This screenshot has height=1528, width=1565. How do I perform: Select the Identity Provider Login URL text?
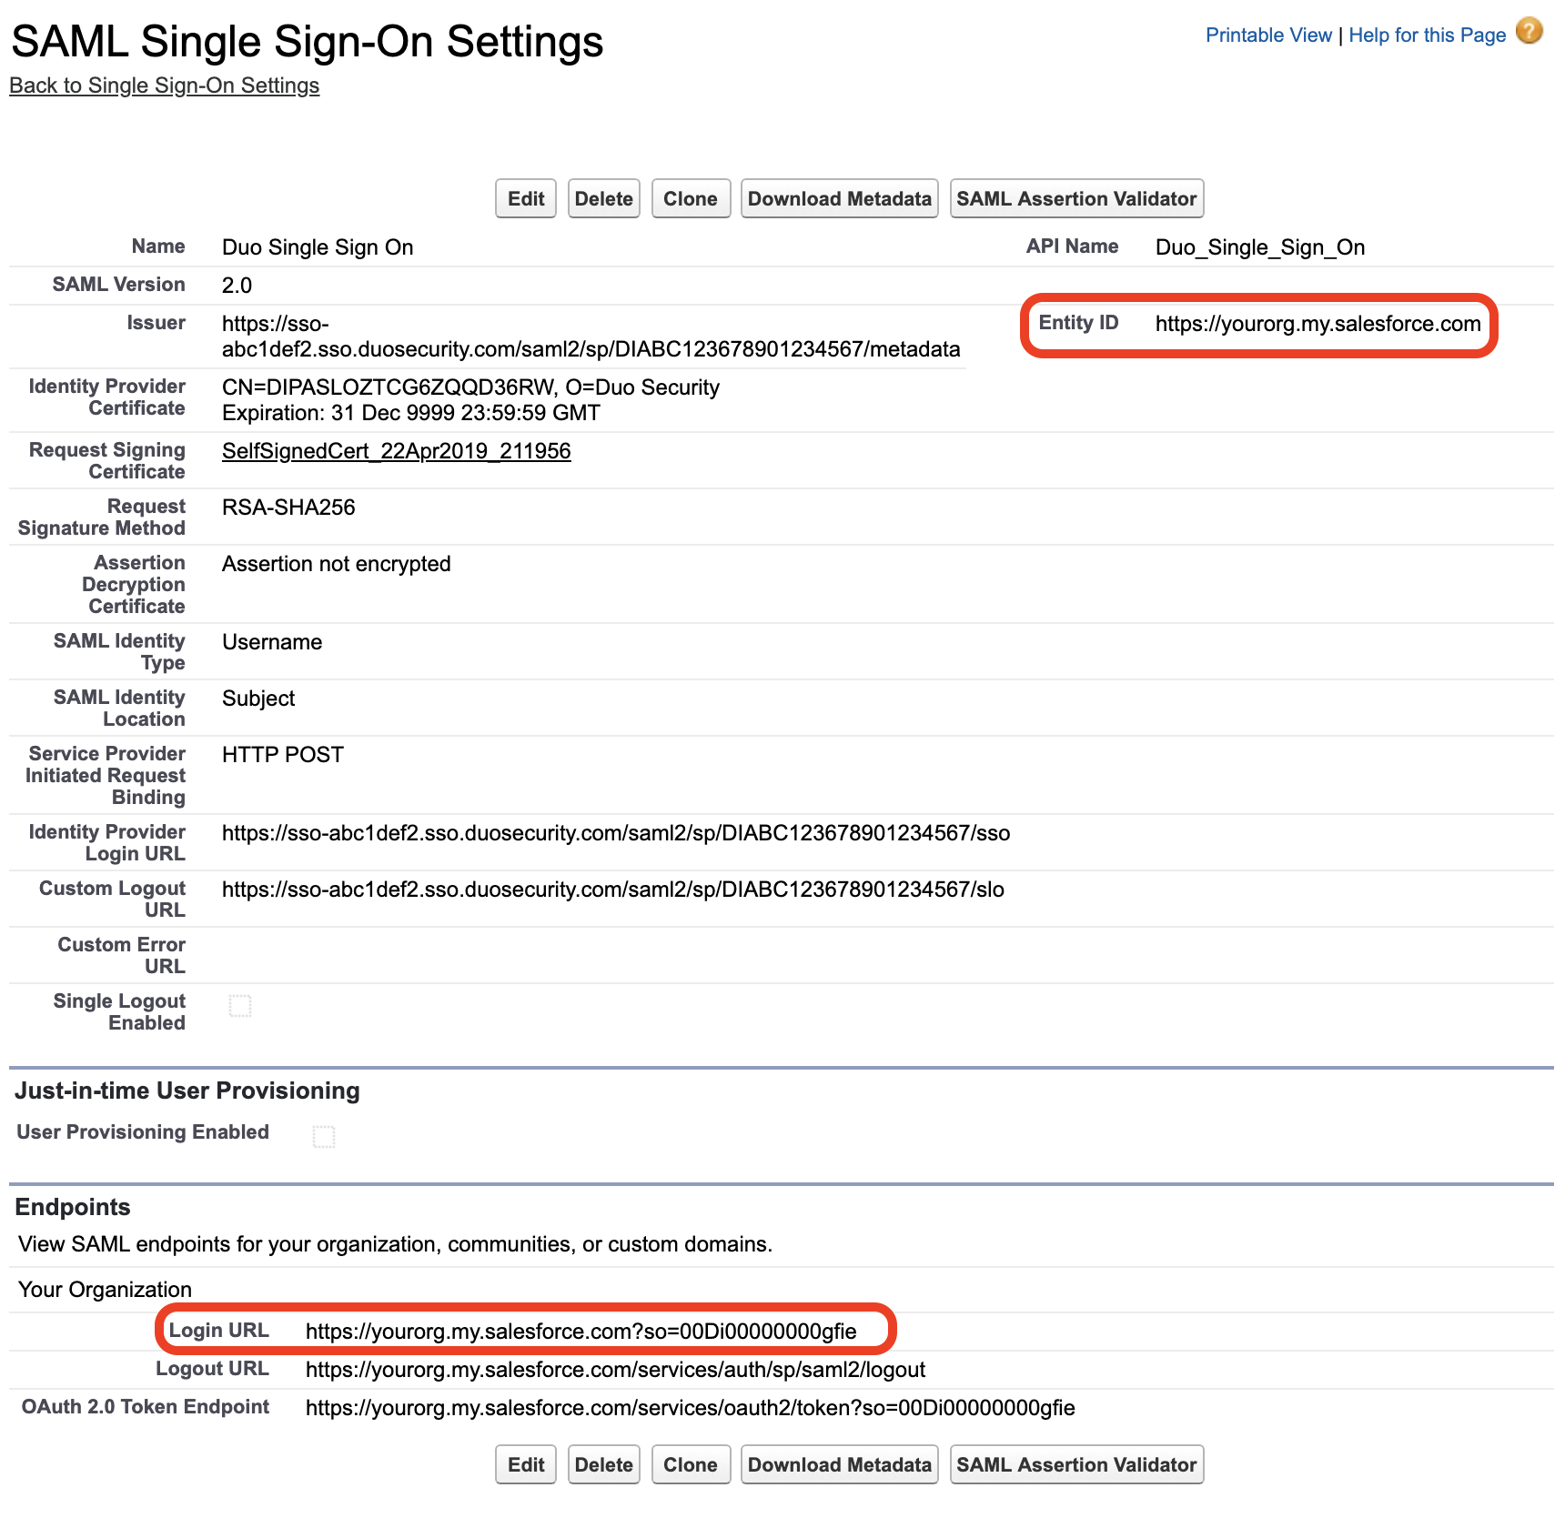pyautogui.click(x=616, y=833)
